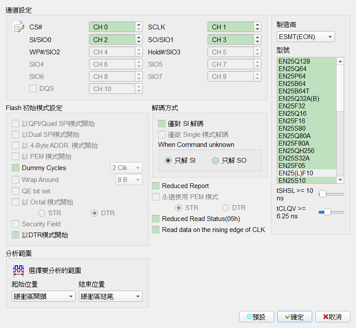The width and height of the screenshot is (356, 328).
Task: Select model EN25F05 in the list
Action: point(307,166)
